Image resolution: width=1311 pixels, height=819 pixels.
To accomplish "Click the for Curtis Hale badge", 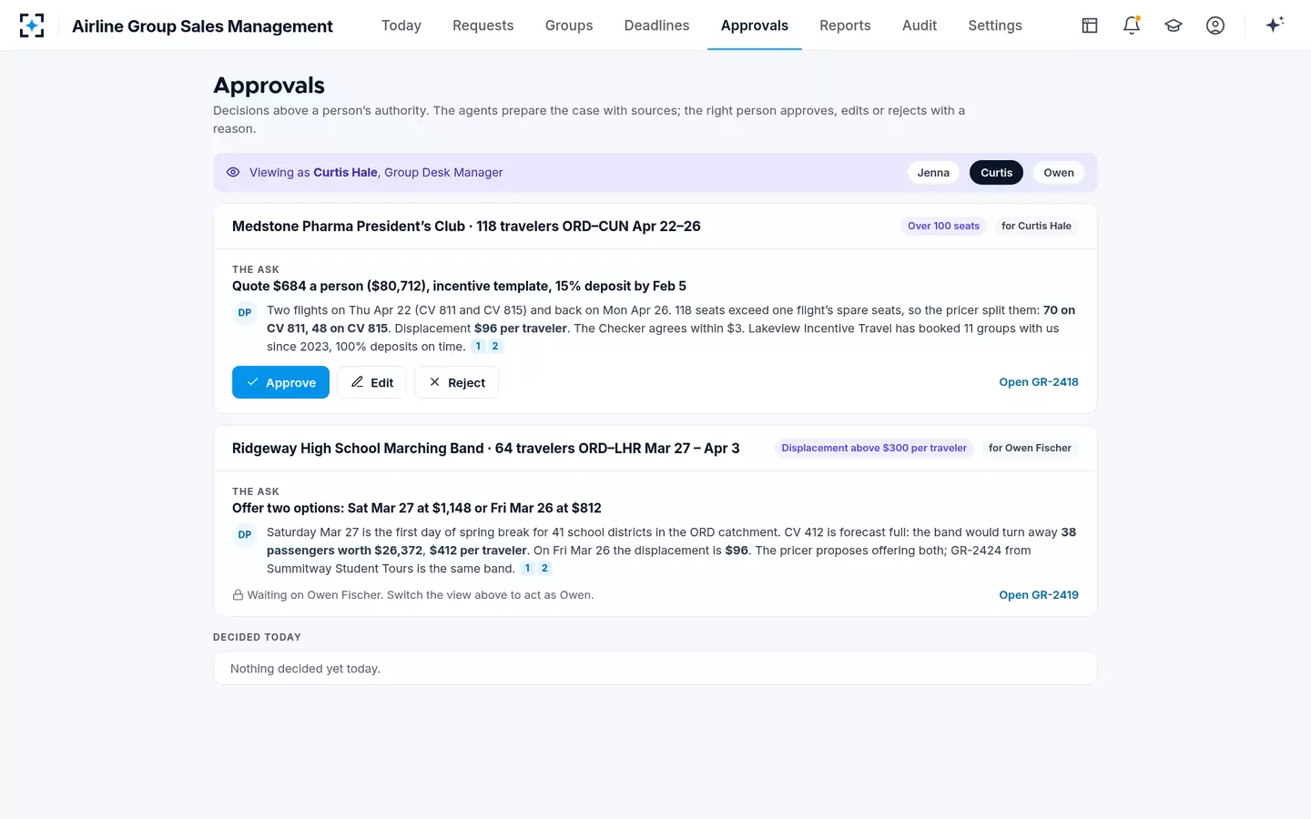I will (1036, 226).
